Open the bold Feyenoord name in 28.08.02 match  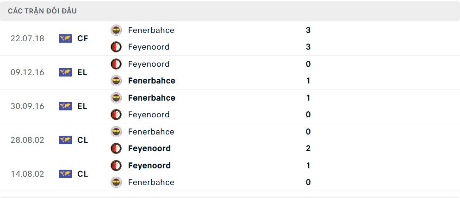149,148
